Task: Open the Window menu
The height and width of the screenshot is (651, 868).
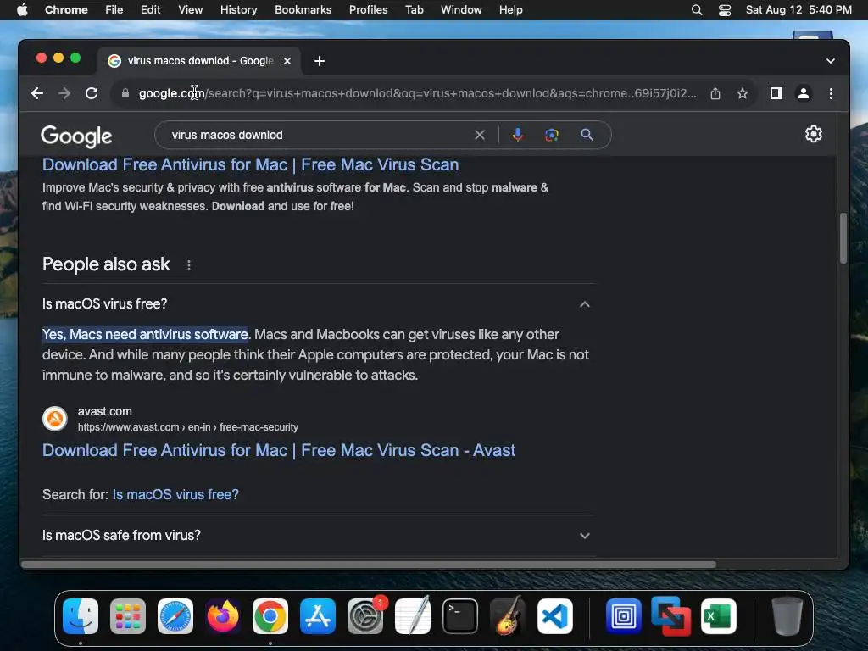Action: click(x=461, y=10)
